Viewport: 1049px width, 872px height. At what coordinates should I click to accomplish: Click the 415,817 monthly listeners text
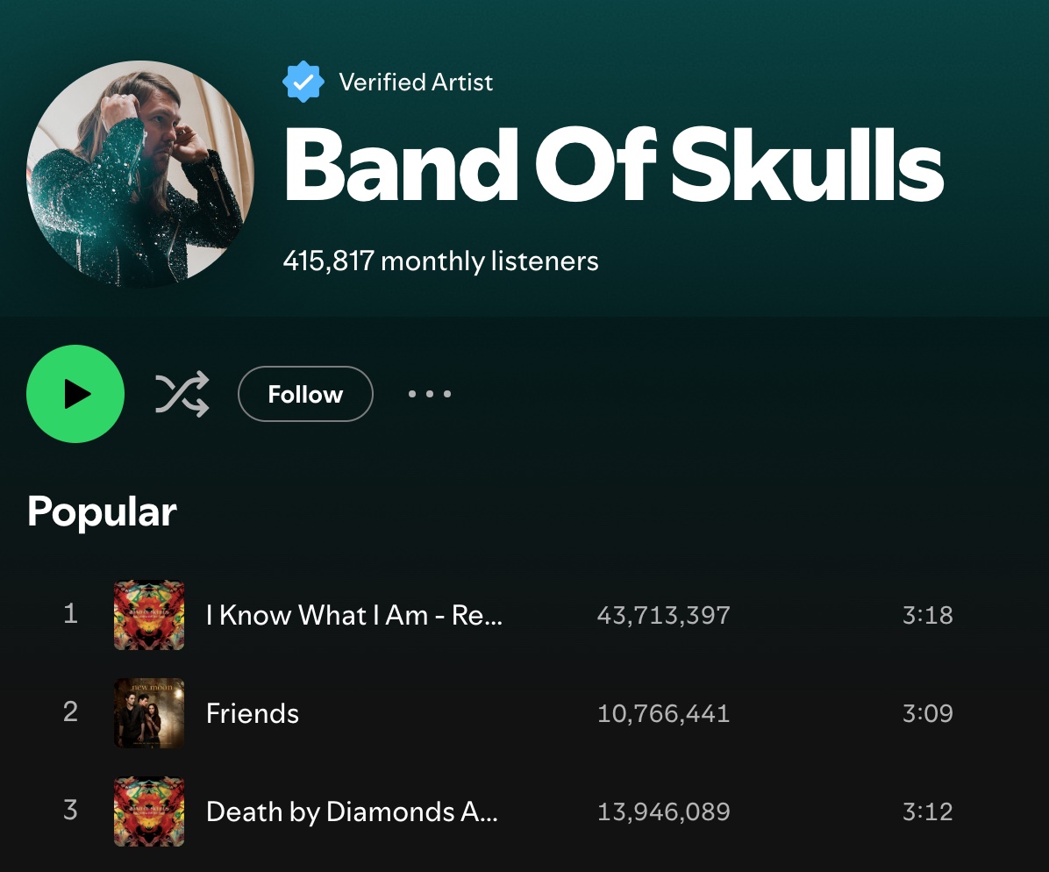point(440,261)
